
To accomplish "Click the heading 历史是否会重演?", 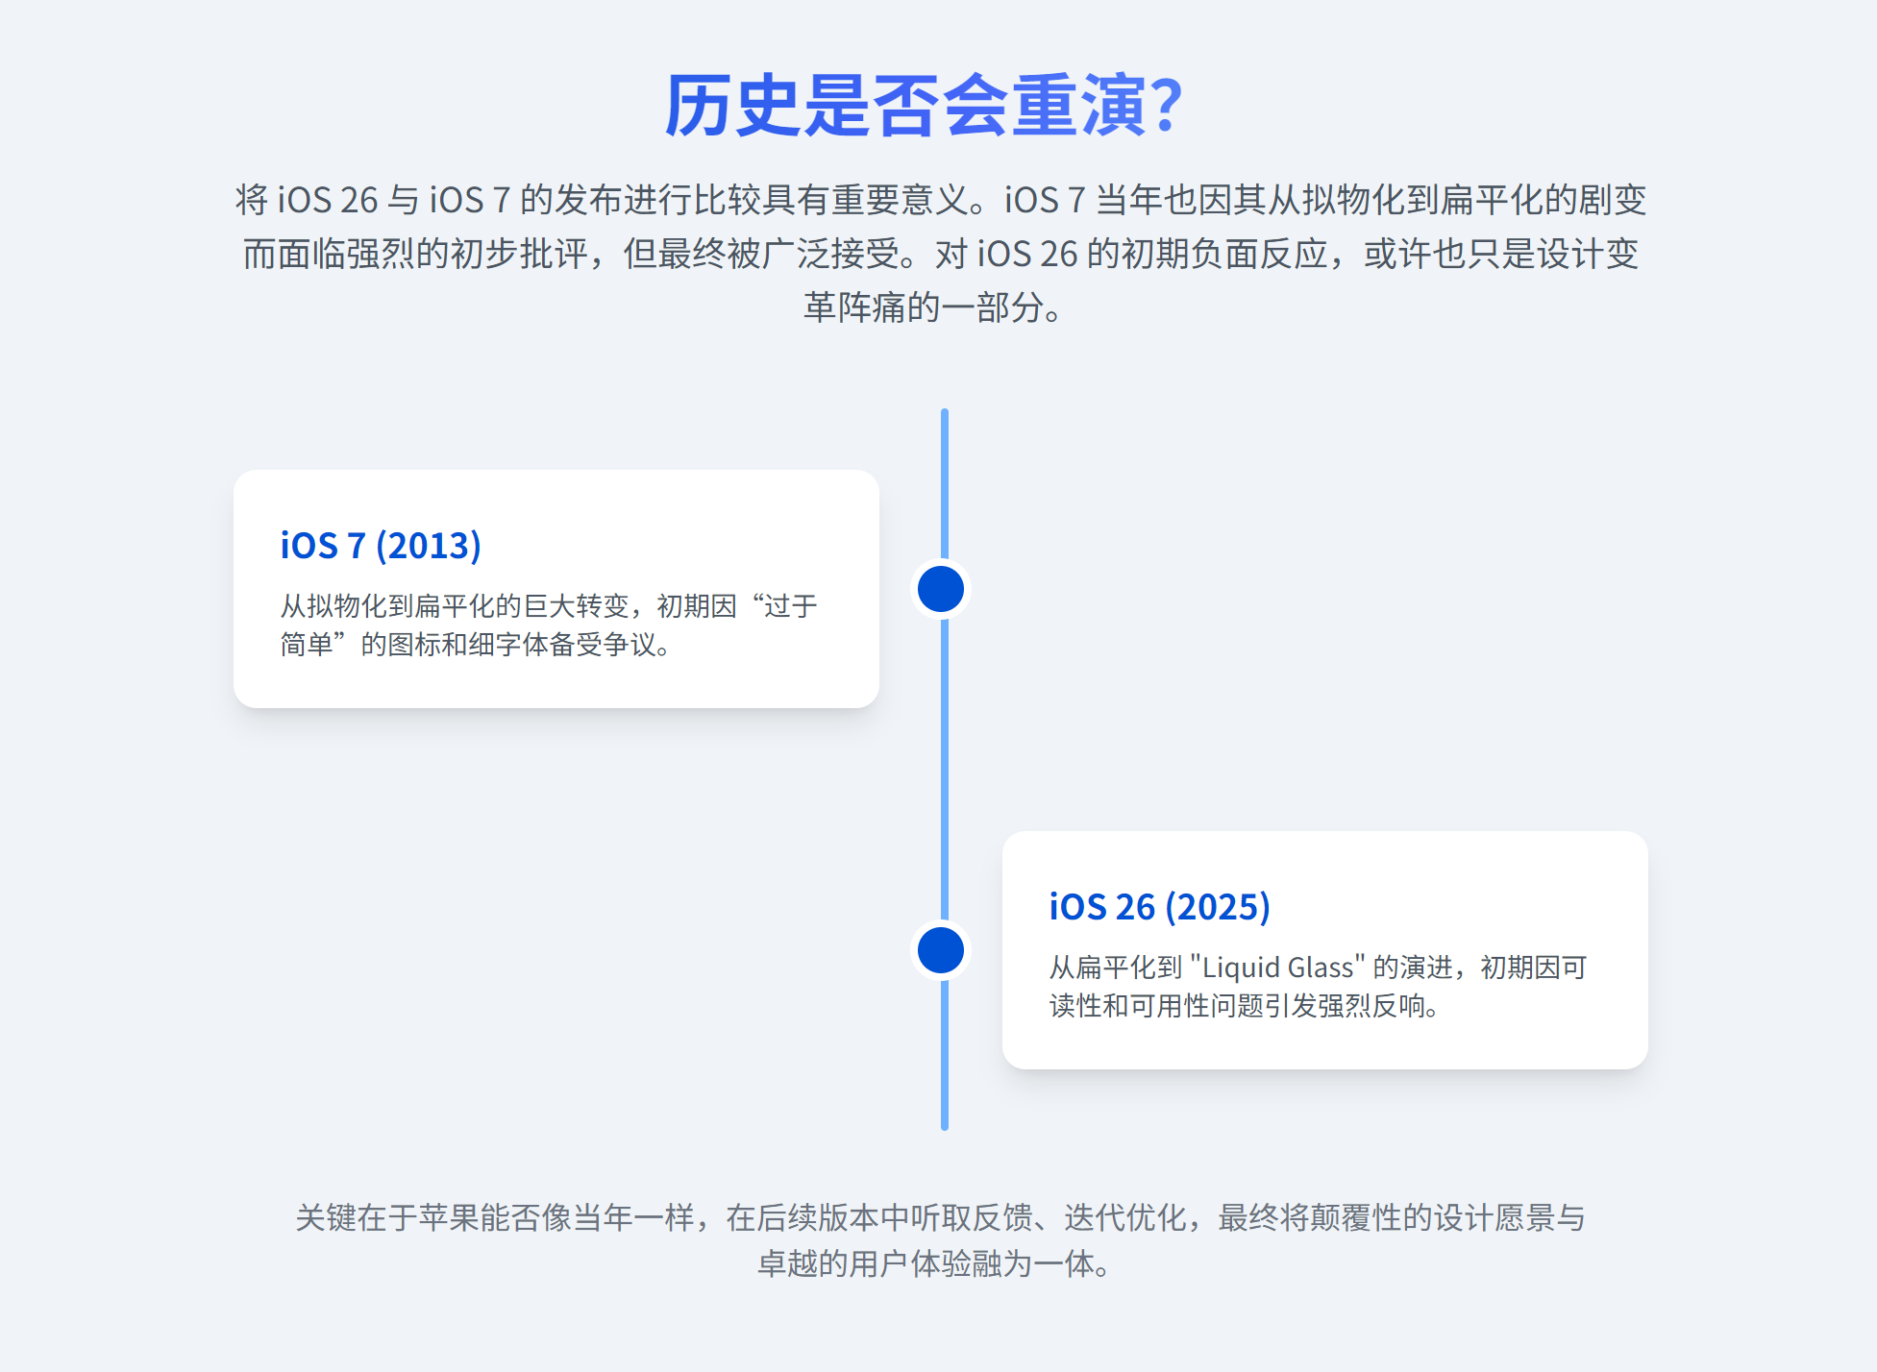I will (x=923, y=106).
